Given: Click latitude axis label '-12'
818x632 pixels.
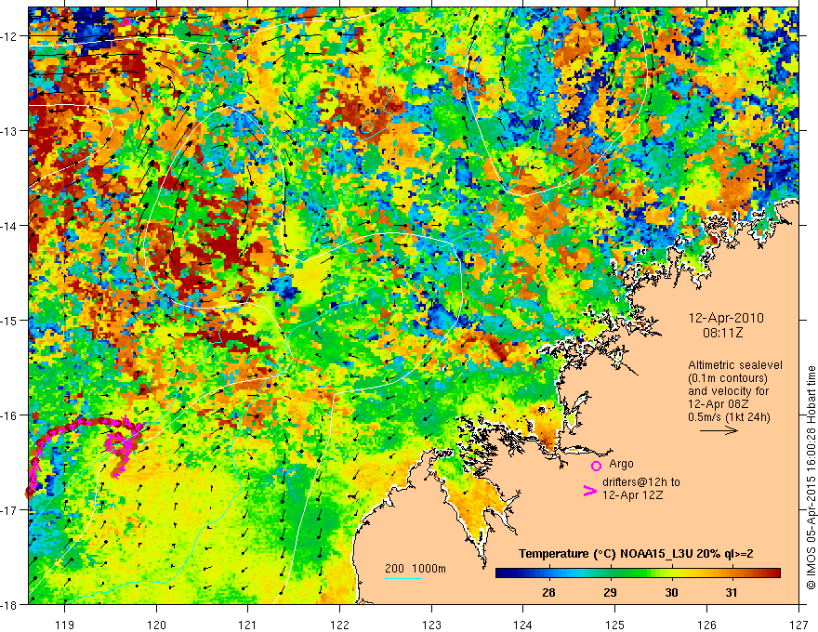Looking at the screenshot, I should point(9,36).
